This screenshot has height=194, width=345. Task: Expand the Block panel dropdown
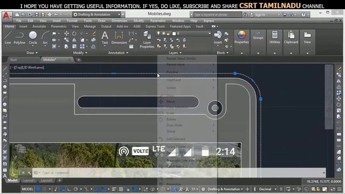[223, 53]
